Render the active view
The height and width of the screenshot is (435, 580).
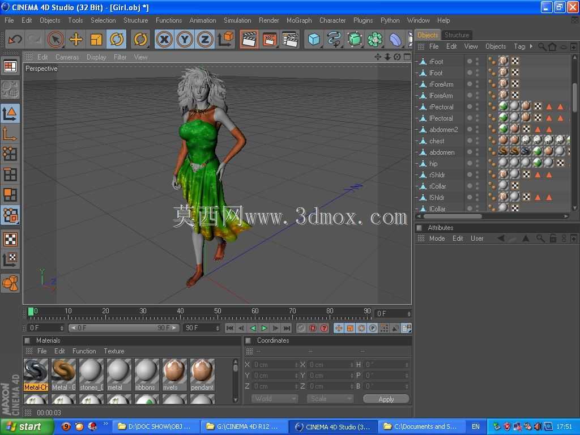(x=249, y=39)
